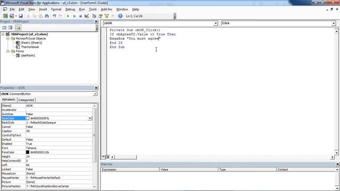Image resolution: width=340 pixels, height=191 pixels.
Task: Click the Copy icon in toolbar
Action: tap(34, 16)
